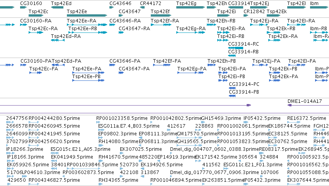Select protein CG30160-PA
This screenshot has width=329, height=186.
[x=36, y=61]
